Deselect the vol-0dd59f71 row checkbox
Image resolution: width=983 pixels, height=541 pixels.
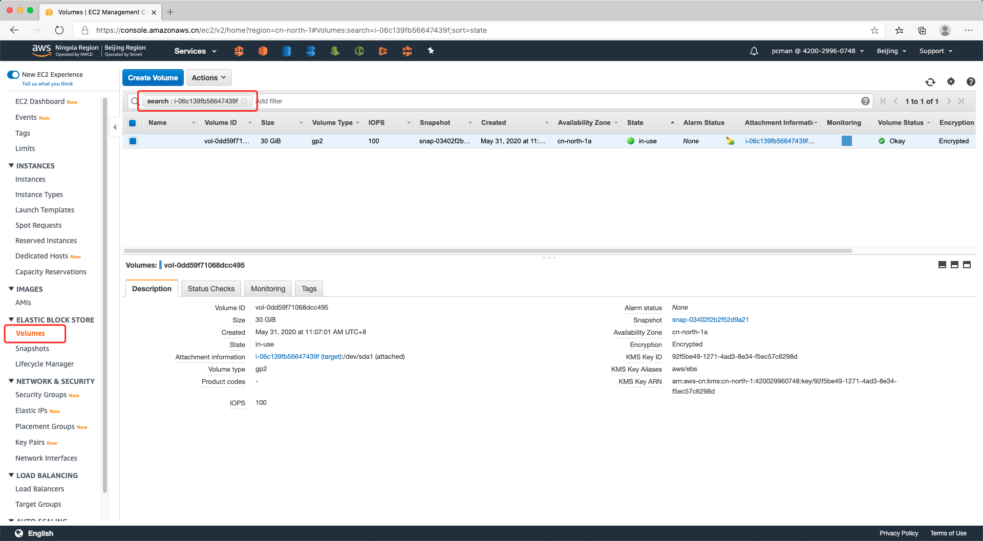tap(133, 141)
